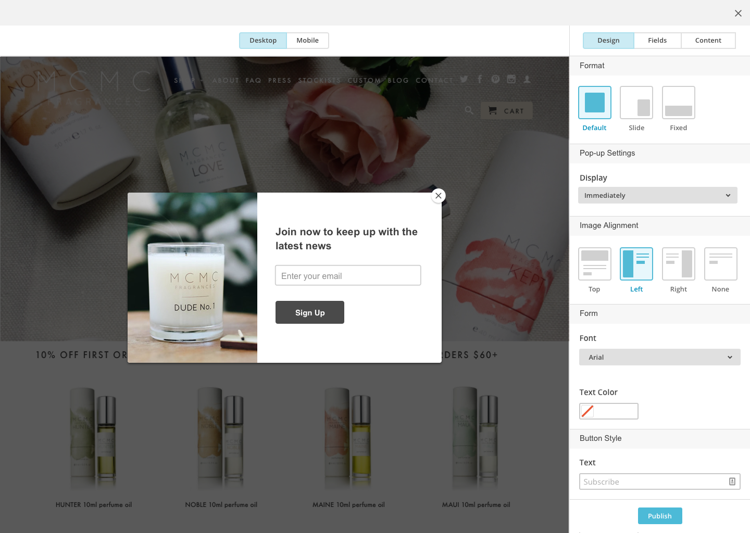Set image alignment to None
This screenshot has height=533, width=750.
coord(721,264)
